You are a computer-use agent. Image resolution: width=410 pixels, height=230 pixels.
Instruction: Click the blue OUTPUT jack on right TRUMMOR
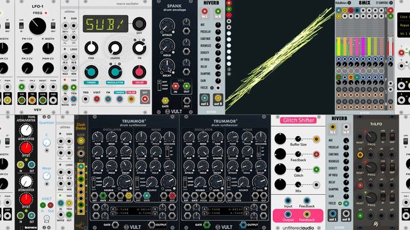click(x=243, y=225)
